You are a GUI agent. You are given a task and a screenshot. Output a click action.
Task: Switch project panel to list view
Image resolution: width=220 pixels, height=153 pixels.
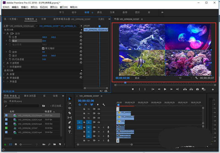click(10, 144)
